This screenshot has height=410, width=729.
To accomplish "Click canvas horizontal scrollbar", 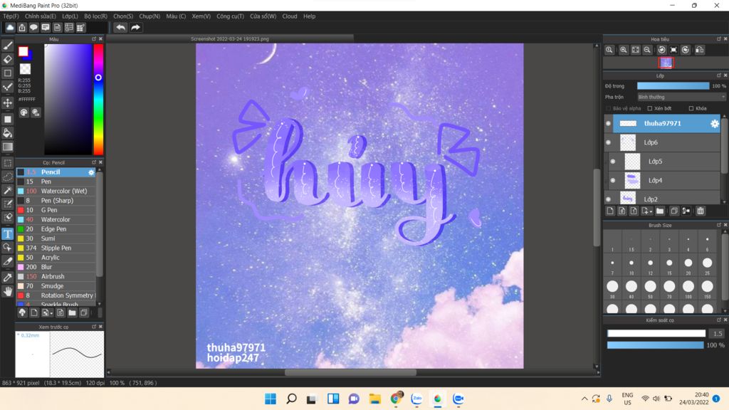I will [x=352, y=372].
